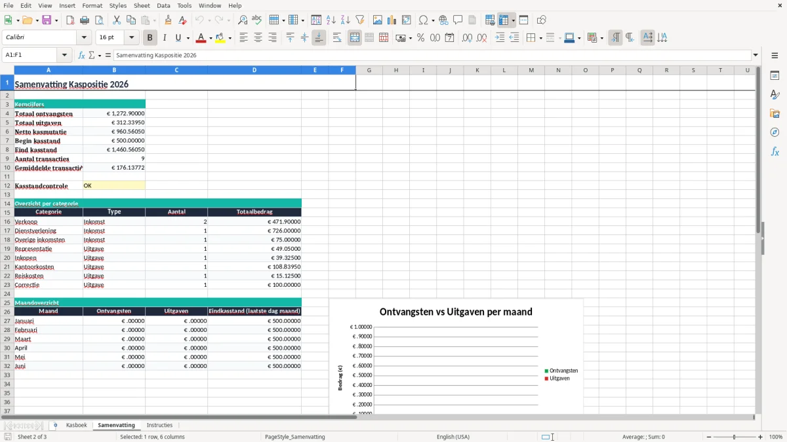
Task: Open the Tools menu
Action: [x=184, y=5]
